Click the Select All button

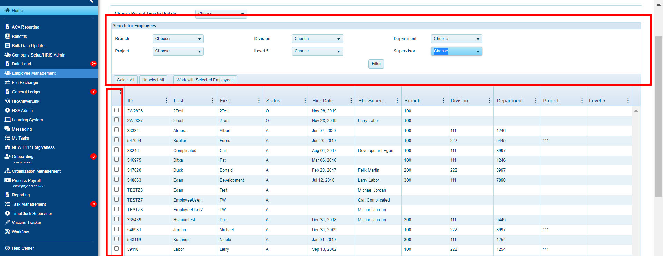point(126,80)
